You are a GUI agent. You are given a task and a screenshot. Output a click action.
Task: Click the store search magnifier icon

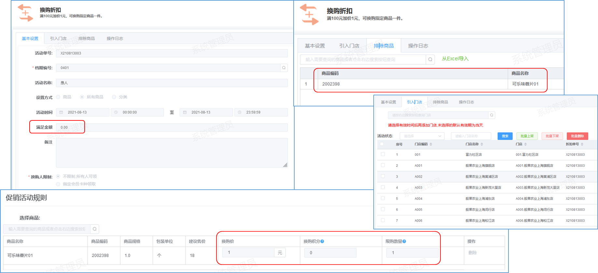(492, 115)
